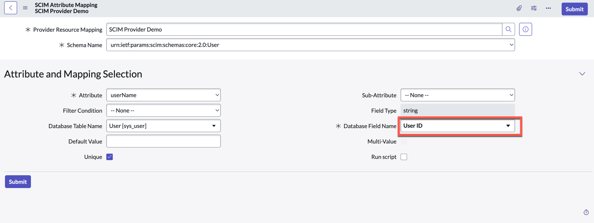Viewport: 594px width, 223px height.
Task: Click the Provider Resource Mapping label
Action: click(68, 30)
